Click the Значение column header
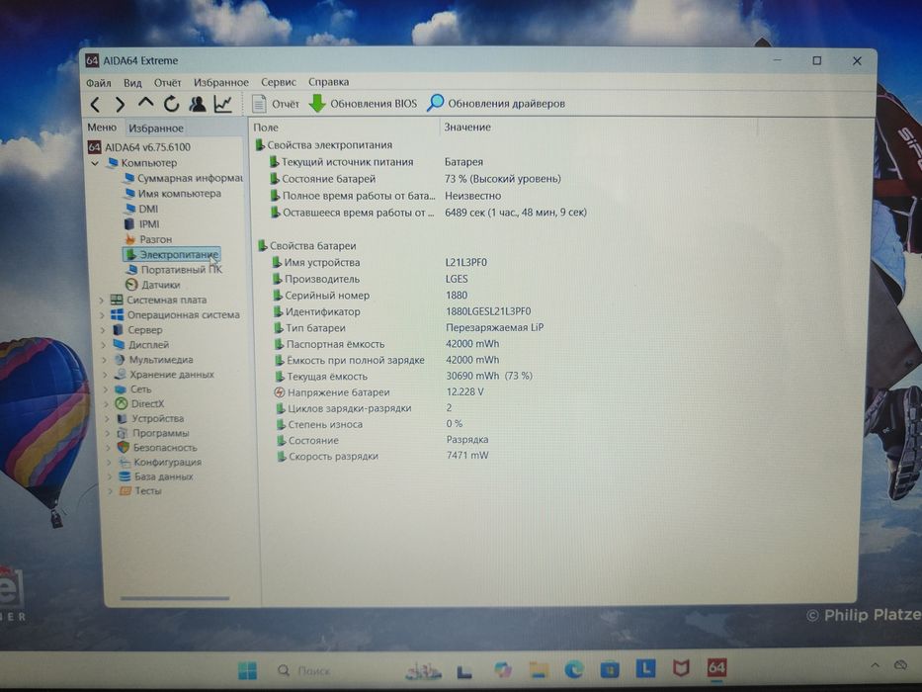 (599, 127)
